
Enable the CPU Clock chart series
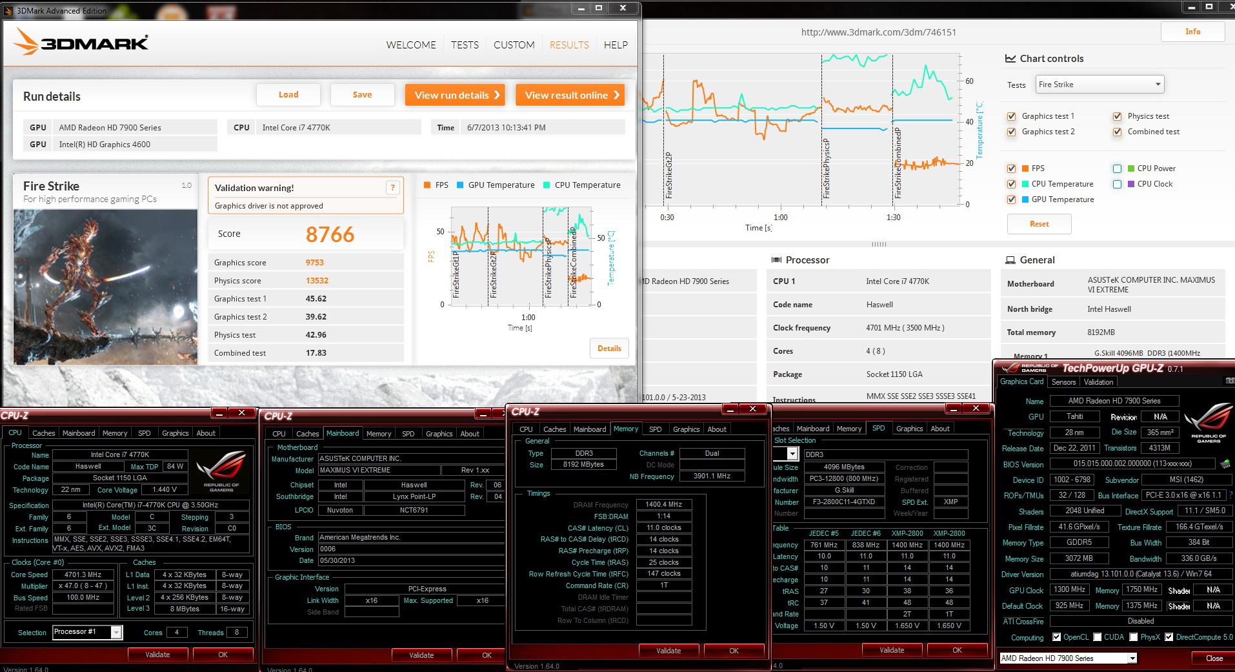[x=1117, y=184]
